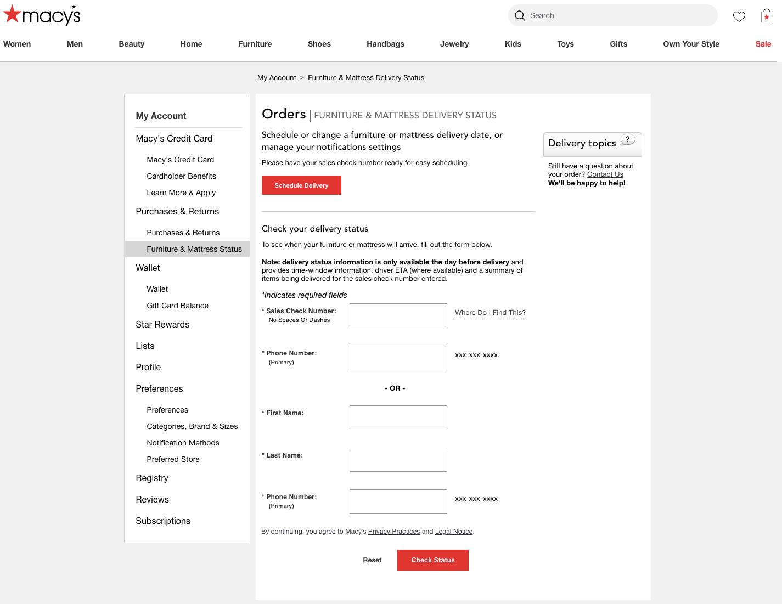Click the Macy's star logo
The image size is (782, 604).
[13, 15]
